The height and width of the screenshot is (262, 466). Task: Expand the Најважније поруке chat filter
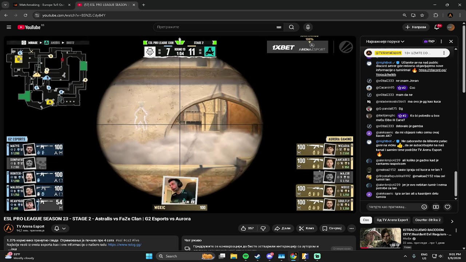[x=385, y=41]
